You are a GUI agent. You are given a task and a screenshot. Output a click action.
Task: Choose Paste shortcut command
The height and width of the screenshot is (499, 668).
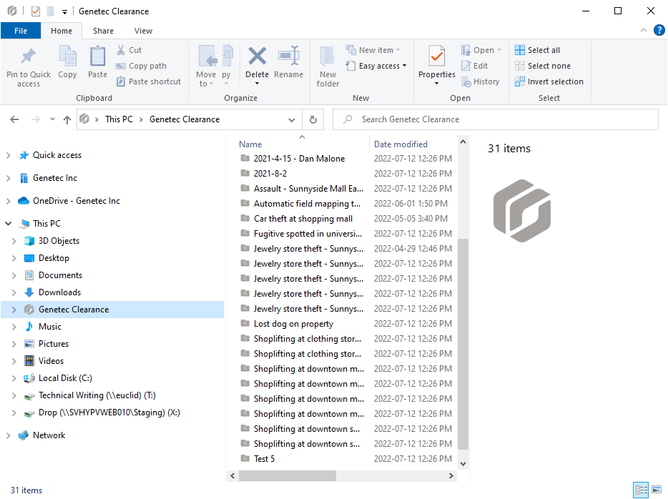tap(149, 81)
